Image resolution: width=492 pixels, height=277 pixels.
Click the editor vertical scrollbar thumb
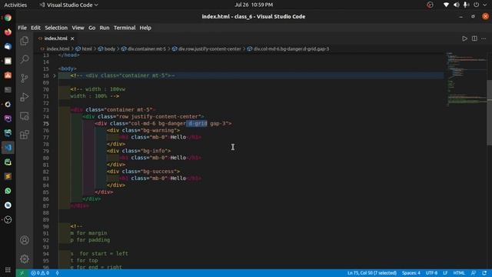coord(489,113)
